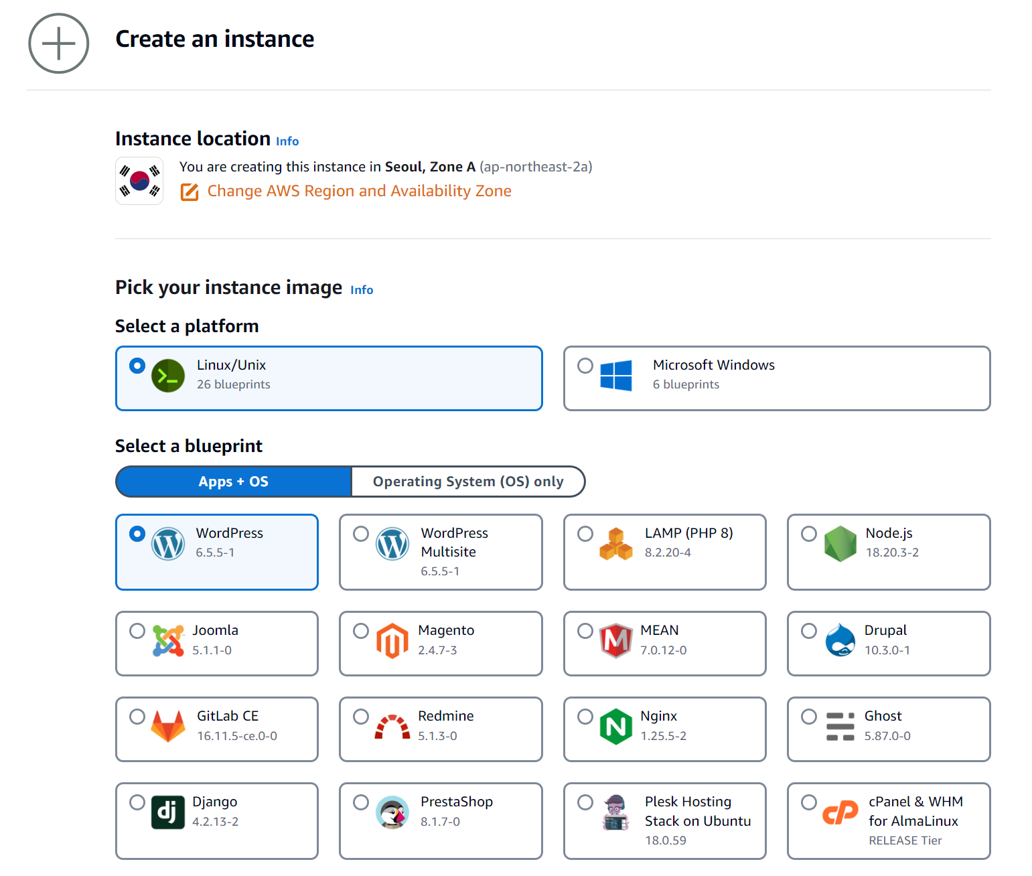The image size is (1032, 876).
Task: Click the cPanel cP logo icon
Action: tap(840, 812)
